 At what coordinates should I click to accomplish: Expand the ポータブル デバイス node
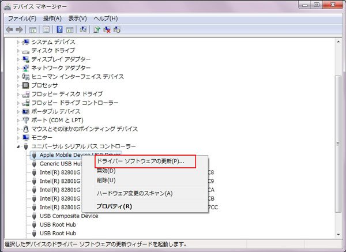18,111
